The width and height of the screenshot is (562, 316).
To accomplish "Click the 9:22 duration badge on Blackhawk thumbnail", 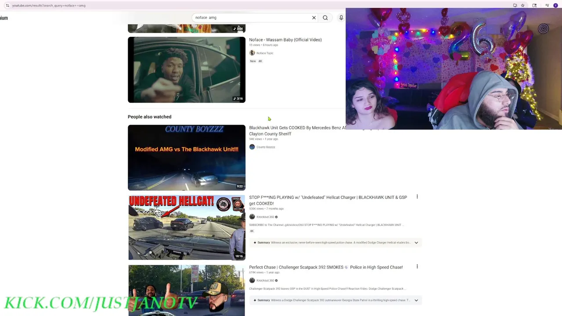I will point(240,187).
